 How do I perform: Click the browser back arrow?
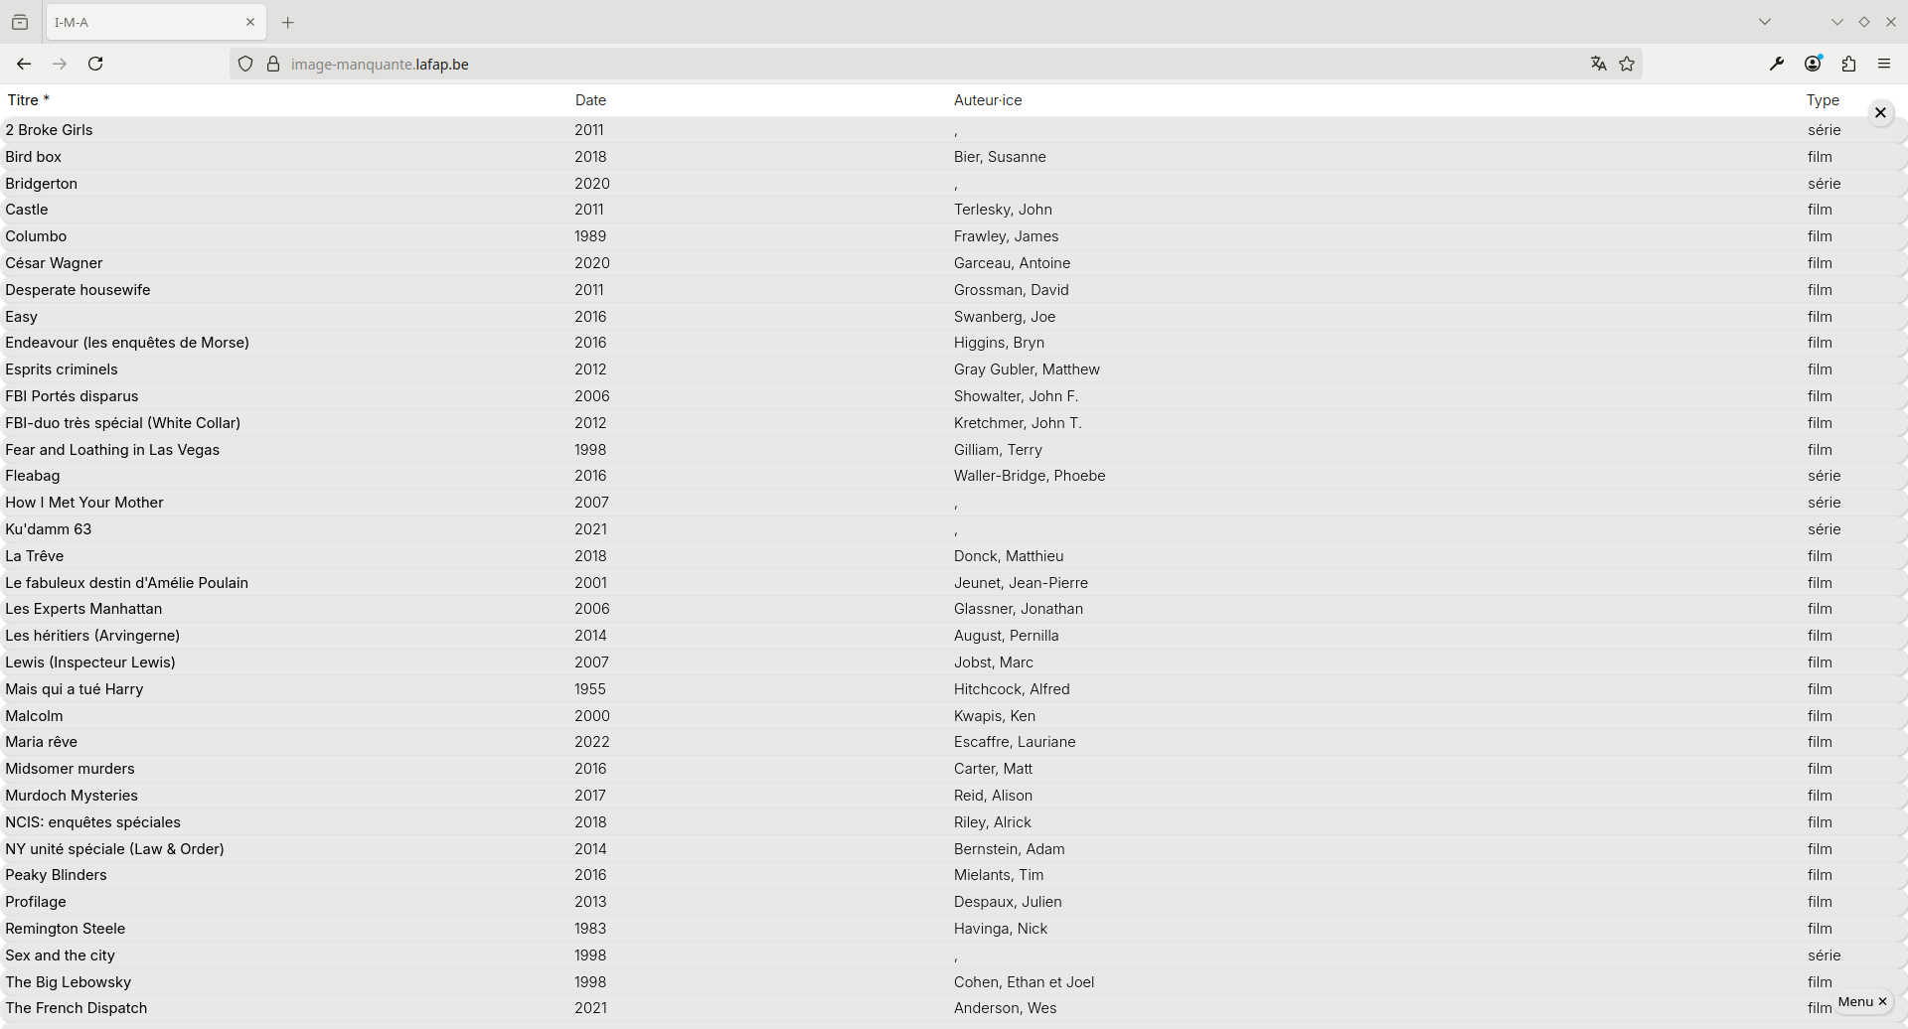pos(24,64)
